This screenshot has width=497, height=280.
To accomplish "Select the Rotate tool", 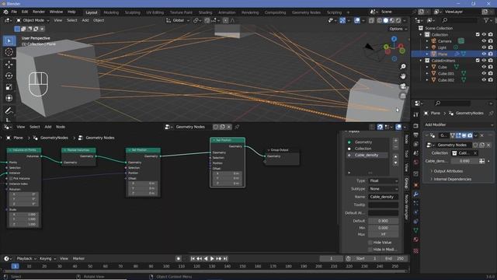I will coord(9,75).
